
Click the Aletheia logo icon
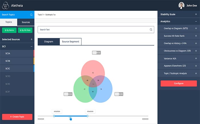click(x=5, y=5)
